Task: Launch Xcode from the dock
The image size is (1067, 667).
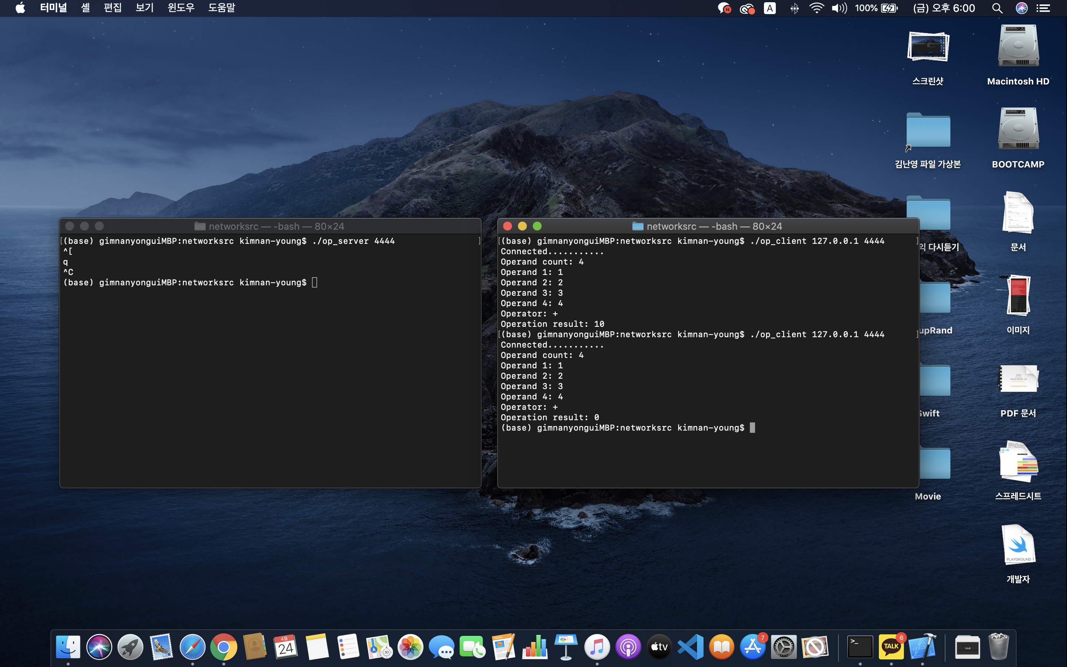Action: 922,647
